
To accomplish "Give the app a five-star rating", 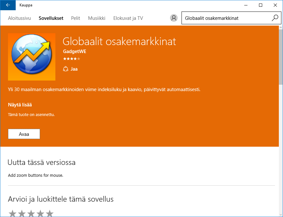I will click(49, 213).
